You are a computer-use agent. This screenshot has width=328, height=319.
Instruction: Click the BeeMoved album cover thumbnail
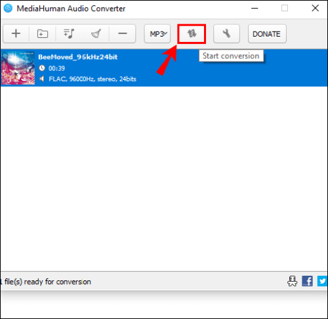coord(18,68)
